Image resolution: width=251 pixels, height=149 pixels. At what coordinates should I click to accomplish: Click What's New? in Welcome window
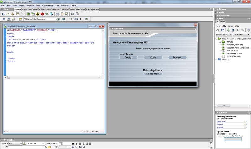coord(153,74)
